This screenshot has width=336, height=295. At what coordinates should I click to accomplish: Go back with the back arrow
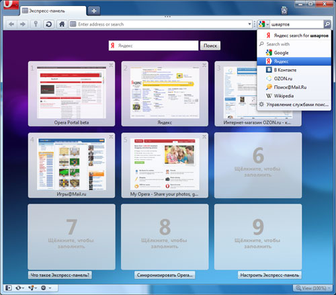tap(11, 24)
